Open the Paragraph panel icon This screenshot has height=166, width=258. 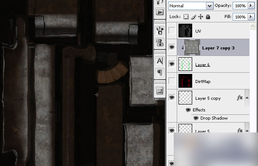[x=160, y=72]
